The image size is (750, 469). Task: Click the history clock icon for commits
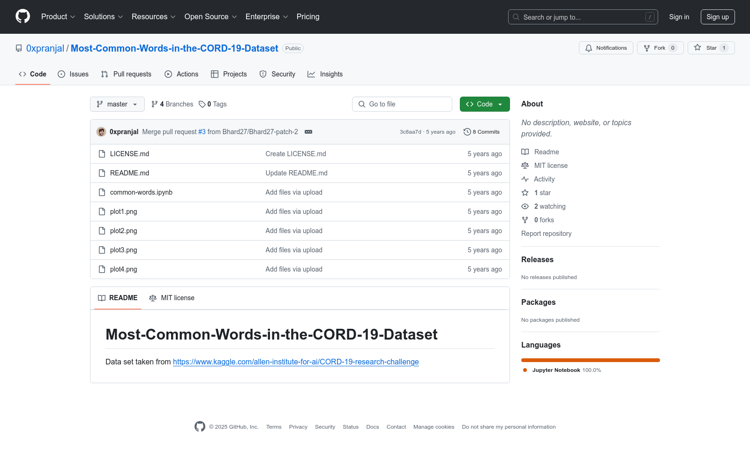467,132
